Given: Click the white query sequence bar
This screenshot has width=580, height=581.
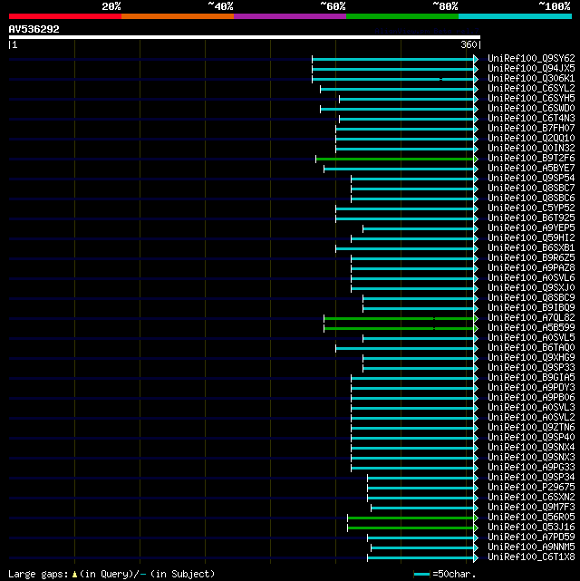Looking at the screenshot, I should click(x=245, y=37).
